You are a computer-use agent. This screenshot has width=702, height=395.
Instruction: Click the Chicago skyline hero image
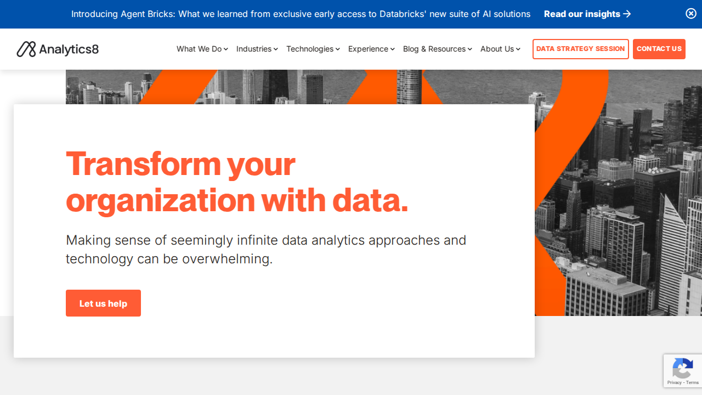pos(618,192)
